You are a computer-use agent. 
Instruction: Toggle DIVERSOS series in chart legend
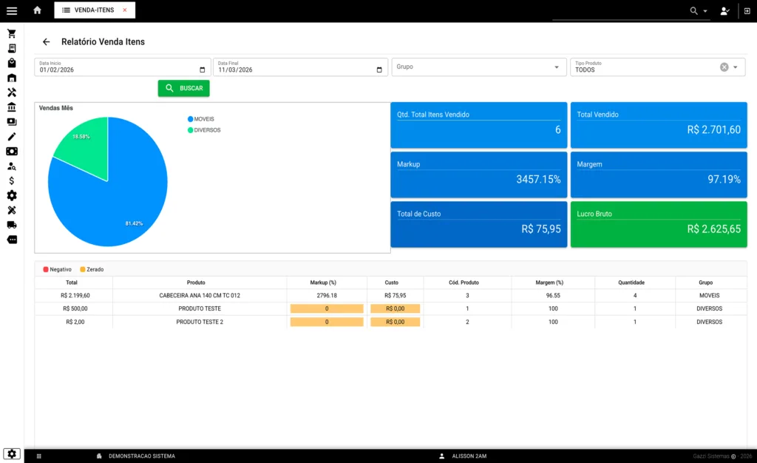click(x=206, y=130)
